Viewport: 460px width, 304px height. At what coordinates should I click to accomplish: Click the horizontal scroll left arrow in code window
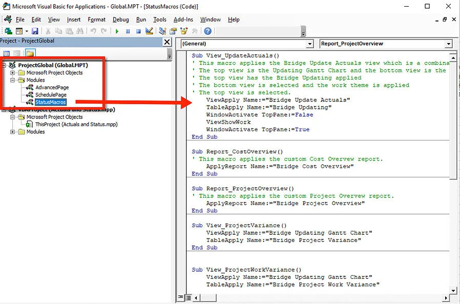196,298
